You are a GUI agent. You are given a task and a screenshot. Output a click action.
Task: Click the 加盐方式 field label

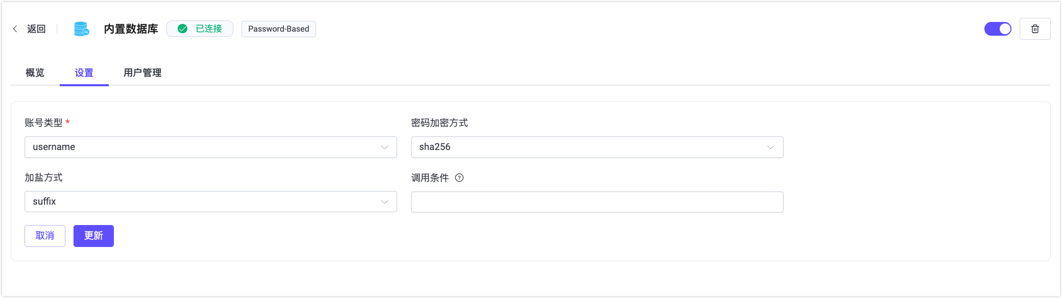pos(44,178)
